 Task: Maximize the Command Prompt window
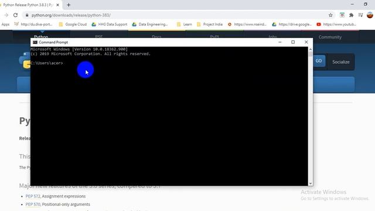(293, 42)
